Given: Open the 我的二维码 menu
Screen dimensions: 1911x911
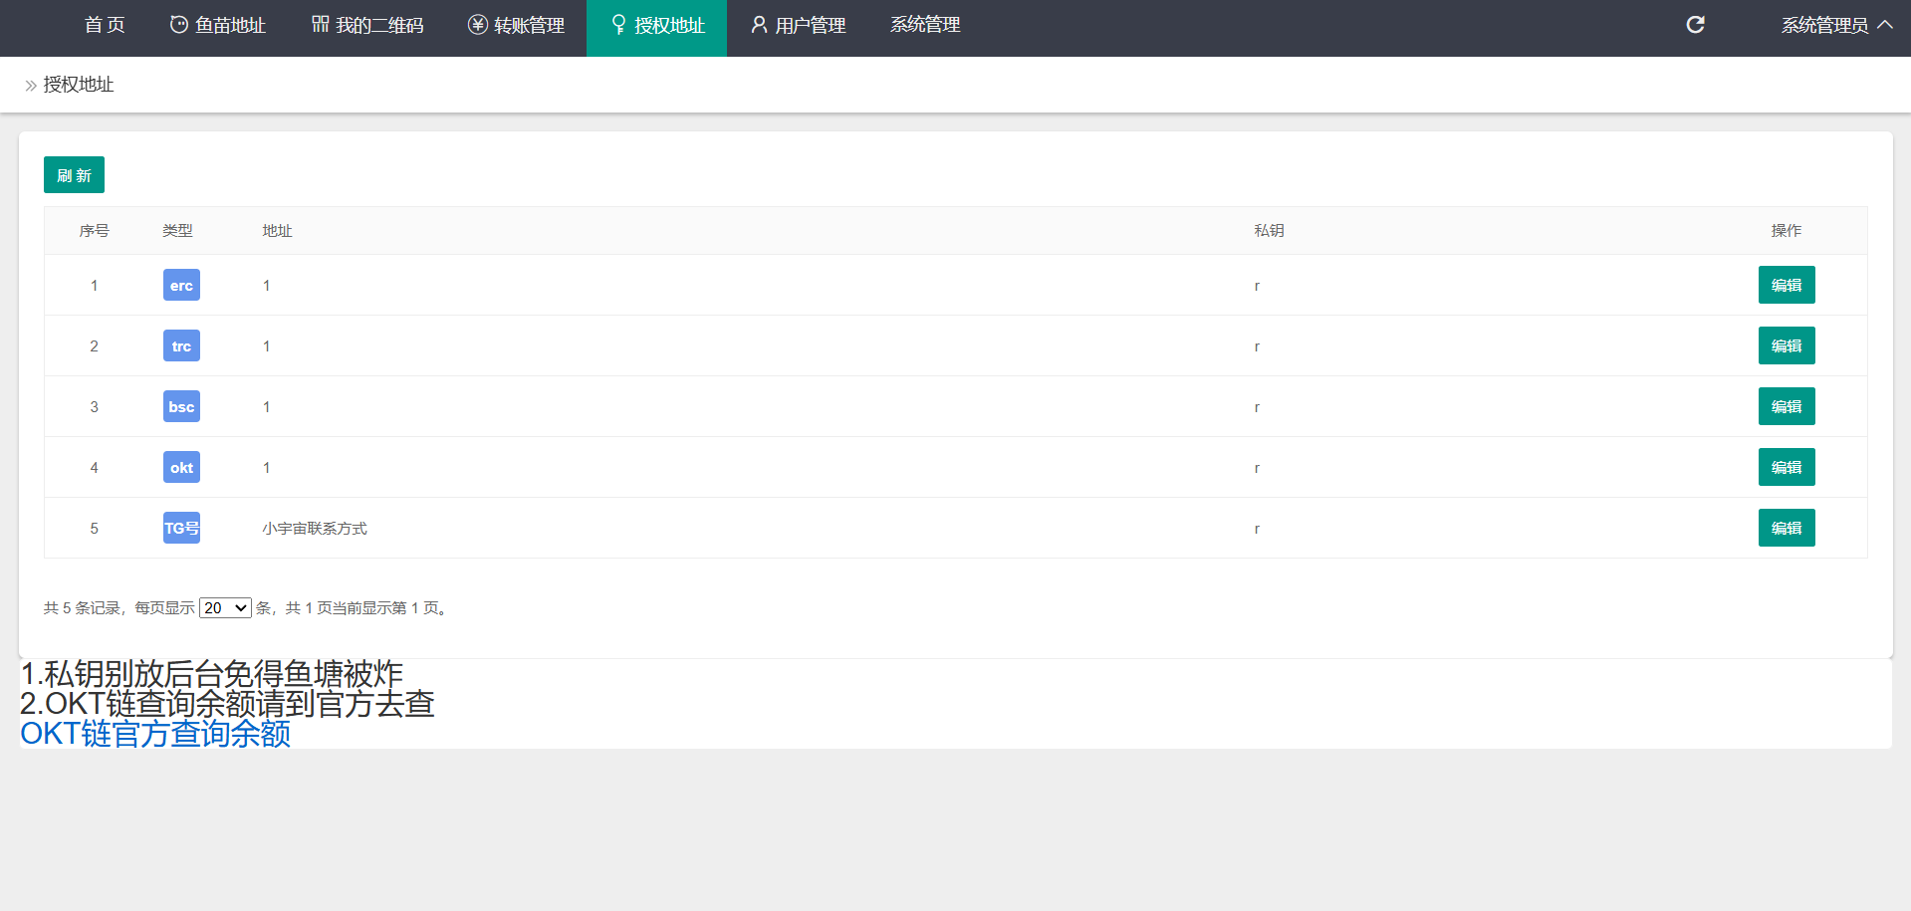Looking at the screenshot, I should [x=367, y=26].
